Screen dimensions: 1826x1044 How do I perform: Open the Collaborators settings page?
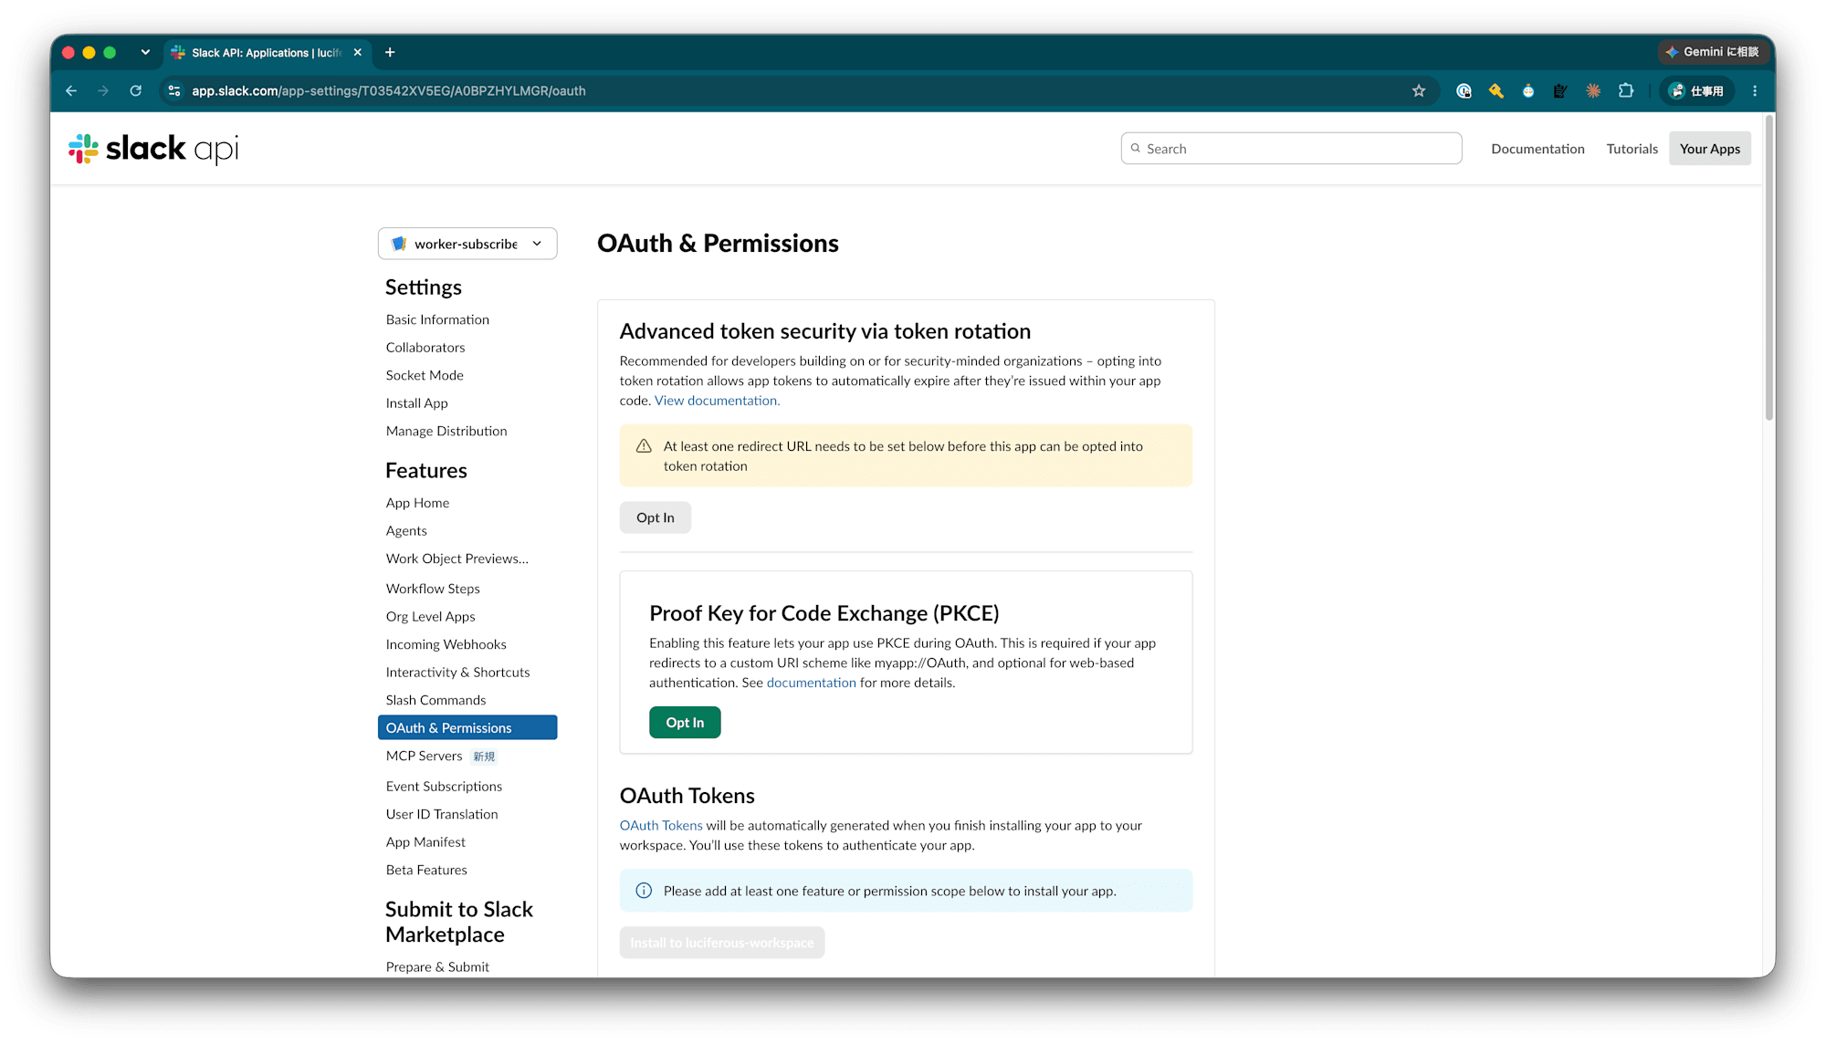coord(425,347)
